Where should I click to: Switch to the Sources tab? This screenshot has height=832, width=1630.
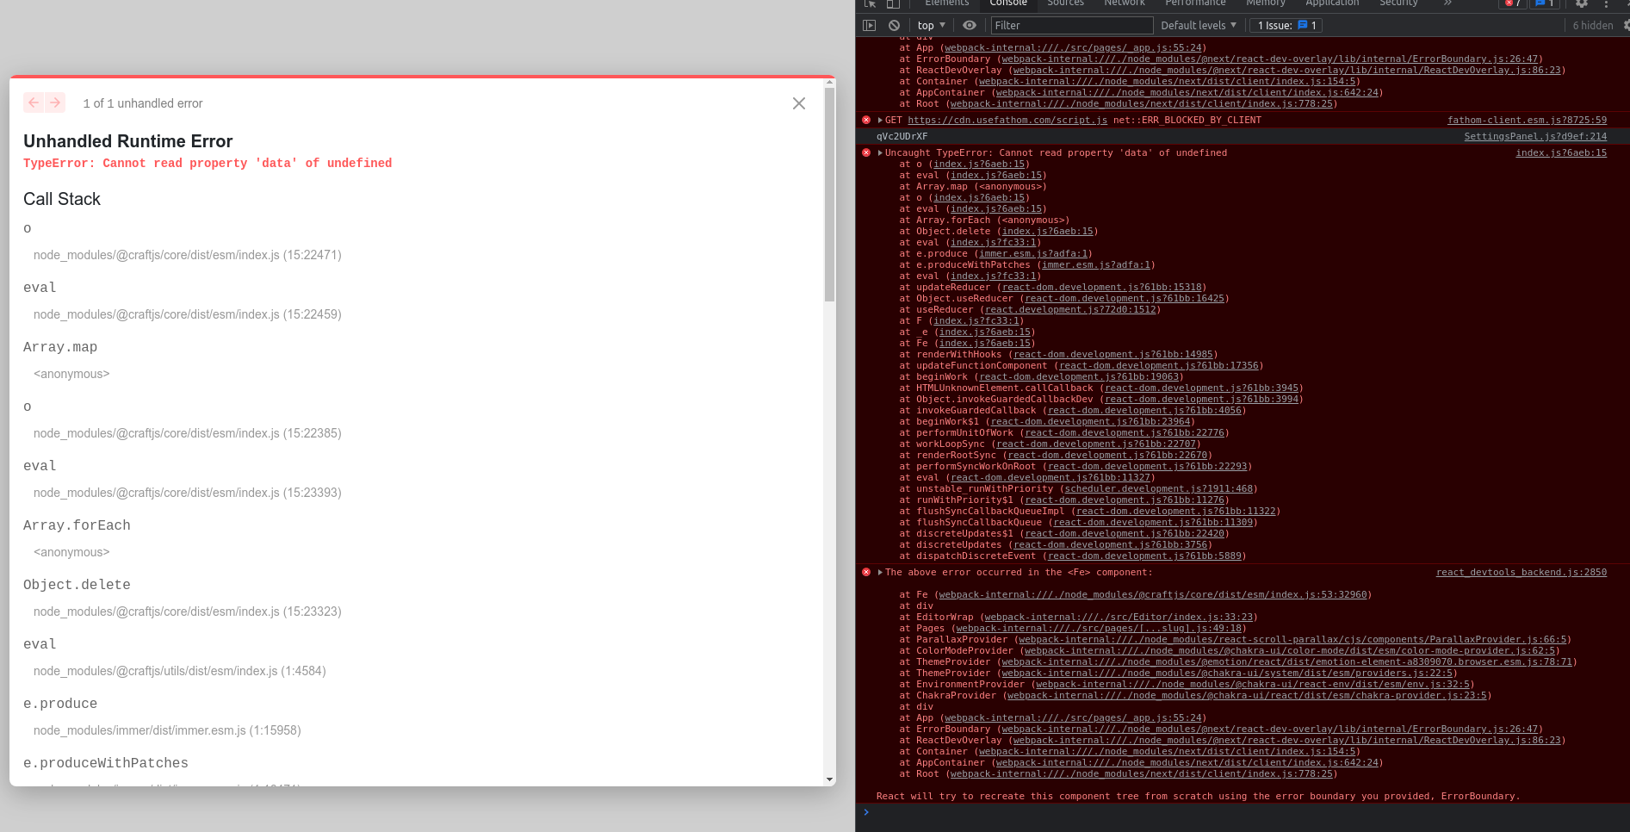pyautogui.click(x=1065, y=3)
